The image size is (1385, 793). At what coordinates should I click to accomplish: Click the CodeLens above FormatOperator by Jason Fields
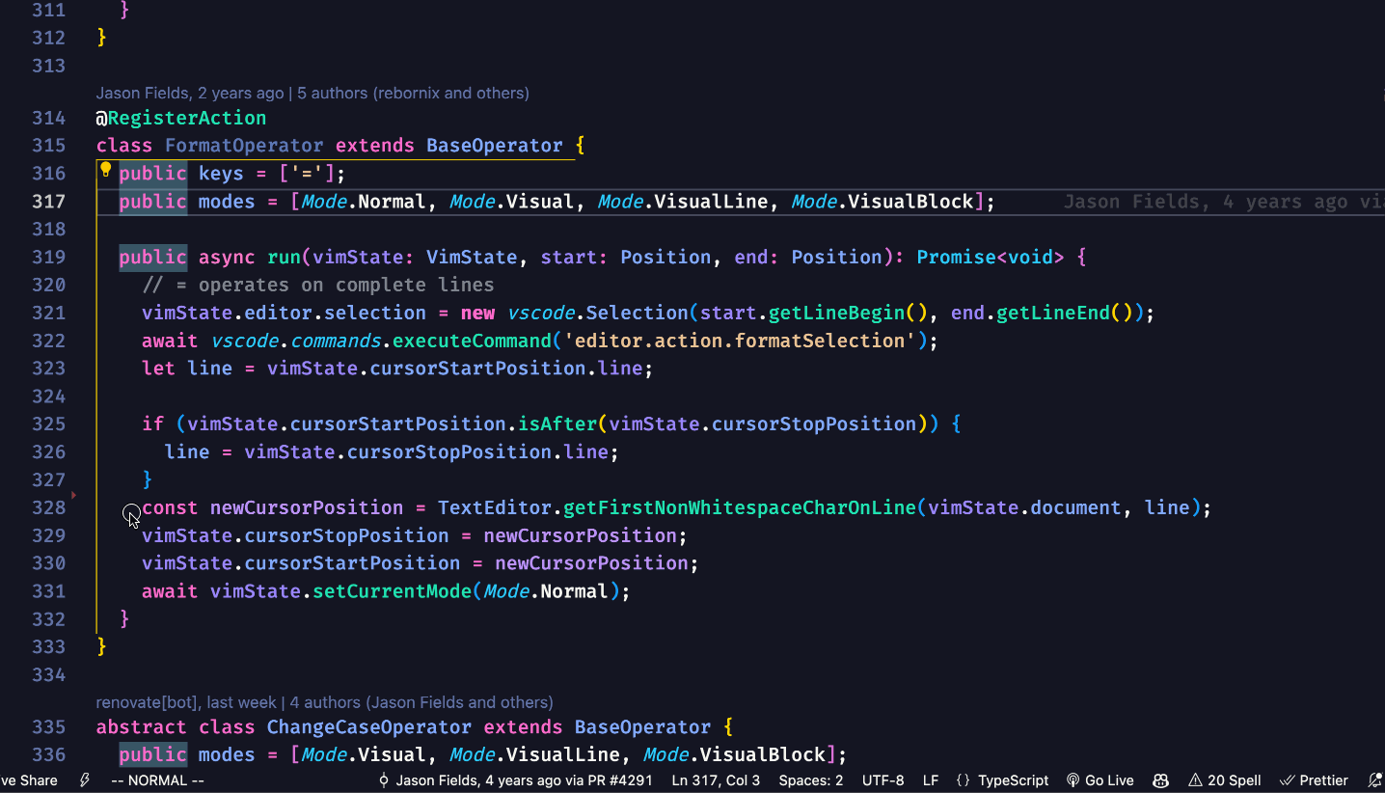[x=311, y=93]
